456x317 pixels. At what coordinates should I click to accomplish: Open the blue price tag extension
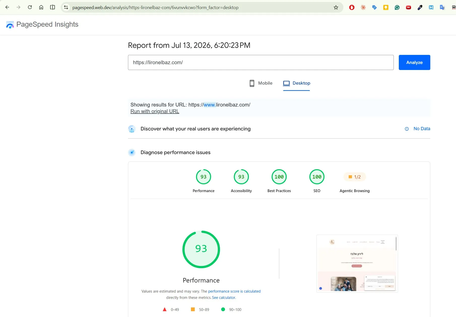(374, 7)
